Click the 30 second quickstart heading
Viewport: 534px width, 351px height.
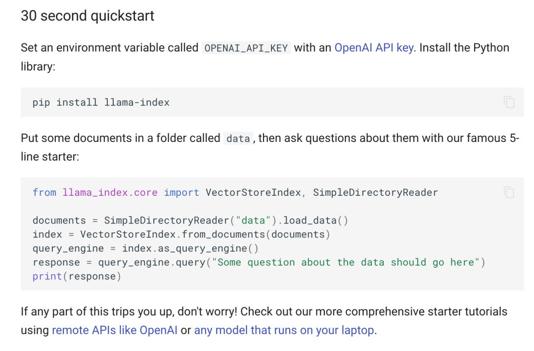(x=88, y=16)
